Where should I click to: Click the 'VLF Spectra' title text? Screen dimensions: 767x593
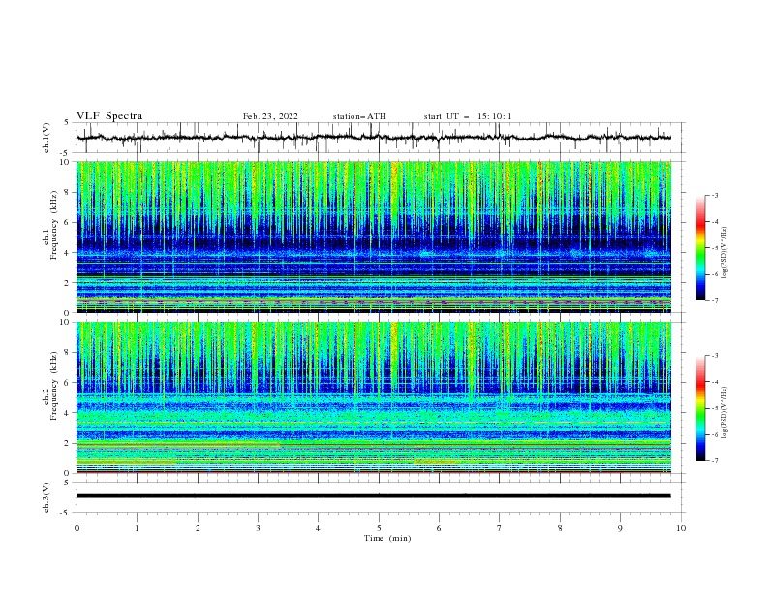[109, 116]
